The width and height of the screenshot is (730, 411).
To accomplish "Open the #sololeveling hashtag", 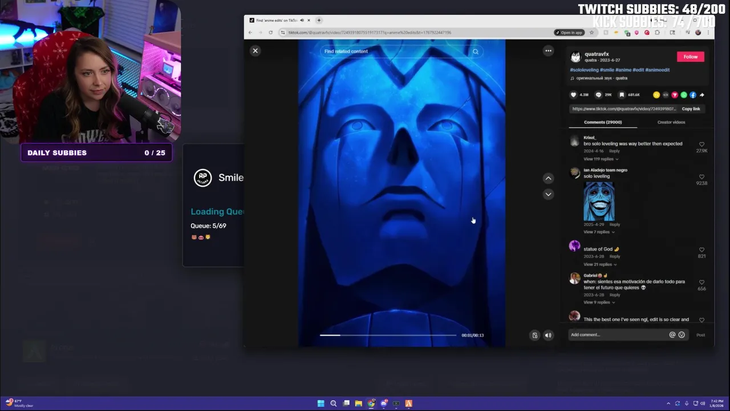I will point(583,70).
